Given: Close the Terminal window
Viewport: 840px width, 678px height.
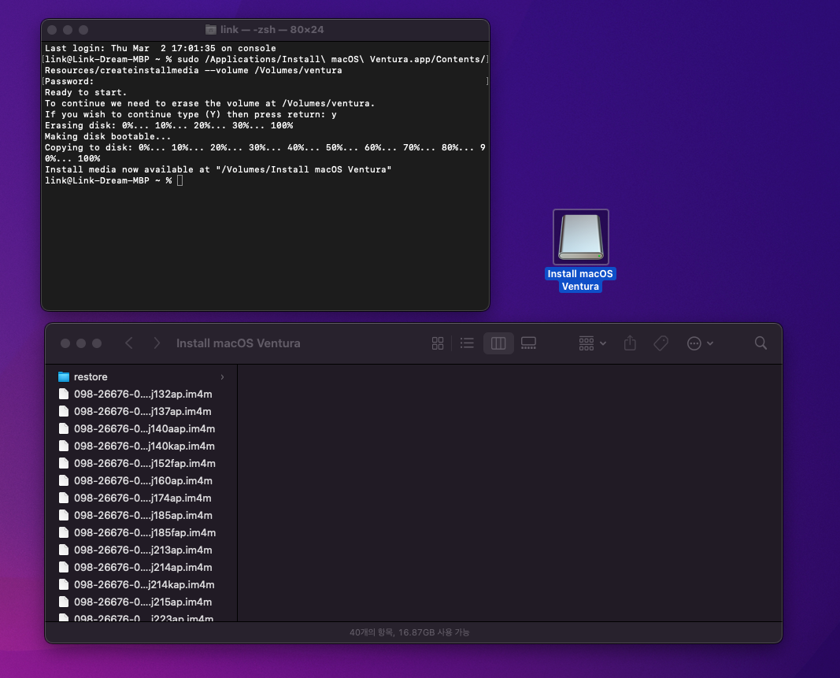Looking at the screenshot, I should coord(52,30).
